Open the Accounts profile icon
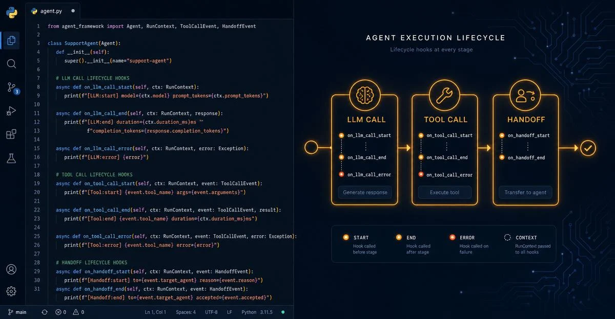Image resolution: width=615 pixels, height=319 pixels. click(11, 269)
